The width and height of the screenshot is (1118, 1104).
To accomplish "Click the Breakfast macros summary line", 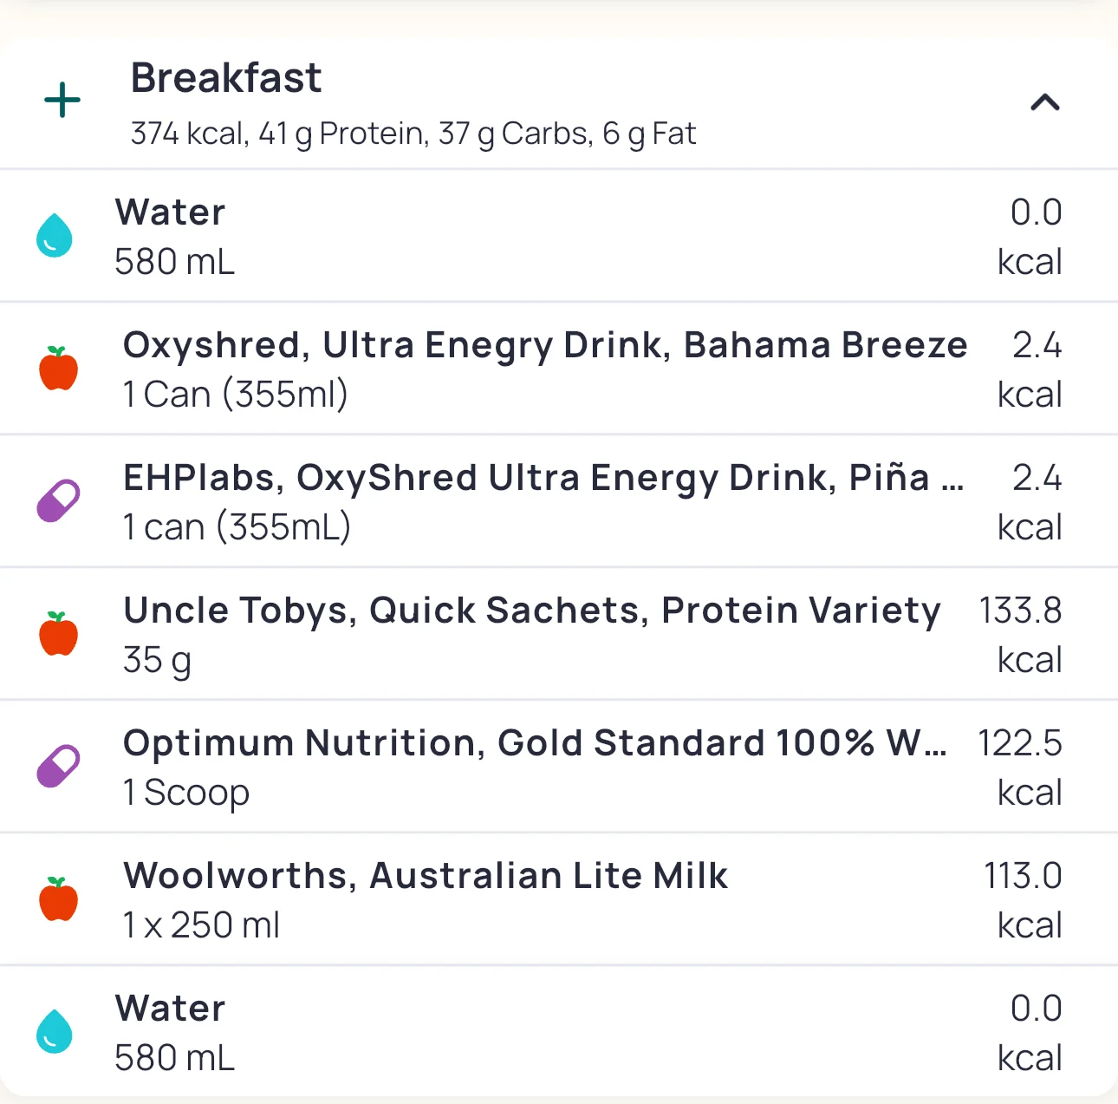I will pyautogui.click(x=413, y=134).
